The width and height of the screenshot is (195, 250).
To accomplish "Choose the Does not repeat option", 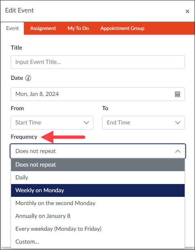I will click(98, 165).
